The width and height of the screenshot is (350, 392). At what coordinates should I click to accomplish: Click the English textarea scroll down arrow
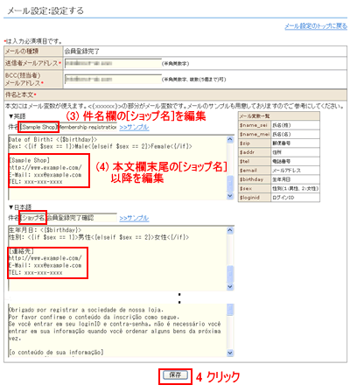coord(230,196)
